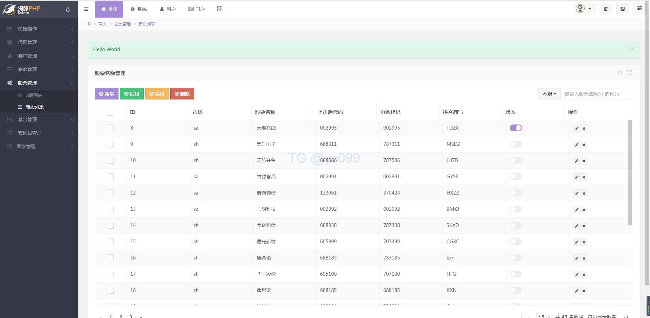The height and width of the screenshot is (318, 650).
Task: Turn off status toggle for 天地在线
Action: (516, 128)
